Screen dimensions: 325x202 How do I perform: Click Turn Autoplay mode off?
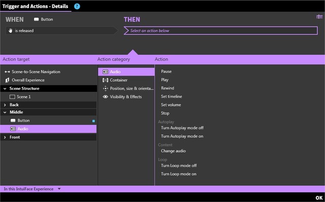pyautogui.click(x=182, y=128)
